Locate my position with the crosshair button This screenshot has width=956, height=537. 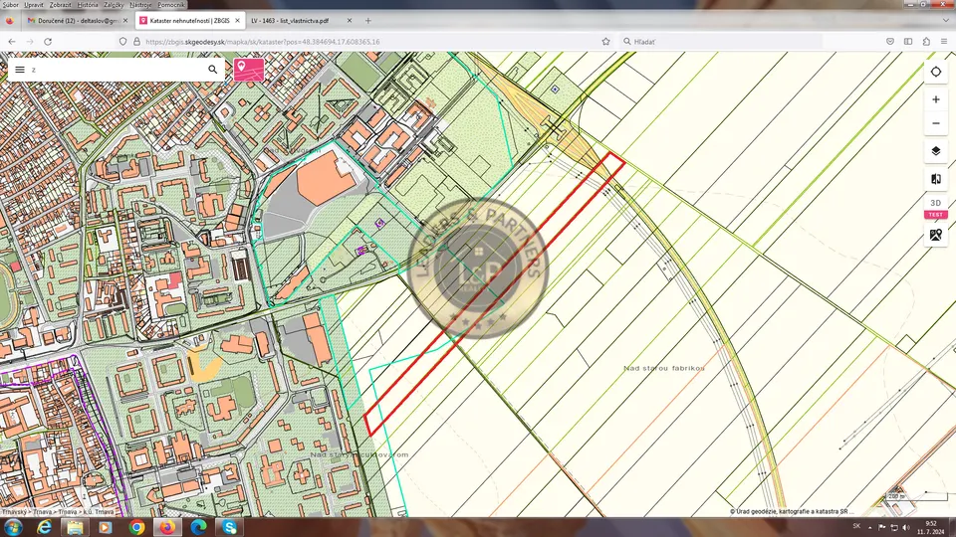(x=936, y=72)
